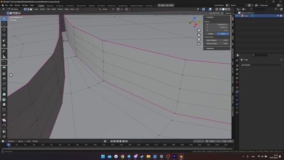Image resolution: width=284 pixels, height=160 pixels.
Task: Select the Transform tool
Action: [x=4, y=45]
